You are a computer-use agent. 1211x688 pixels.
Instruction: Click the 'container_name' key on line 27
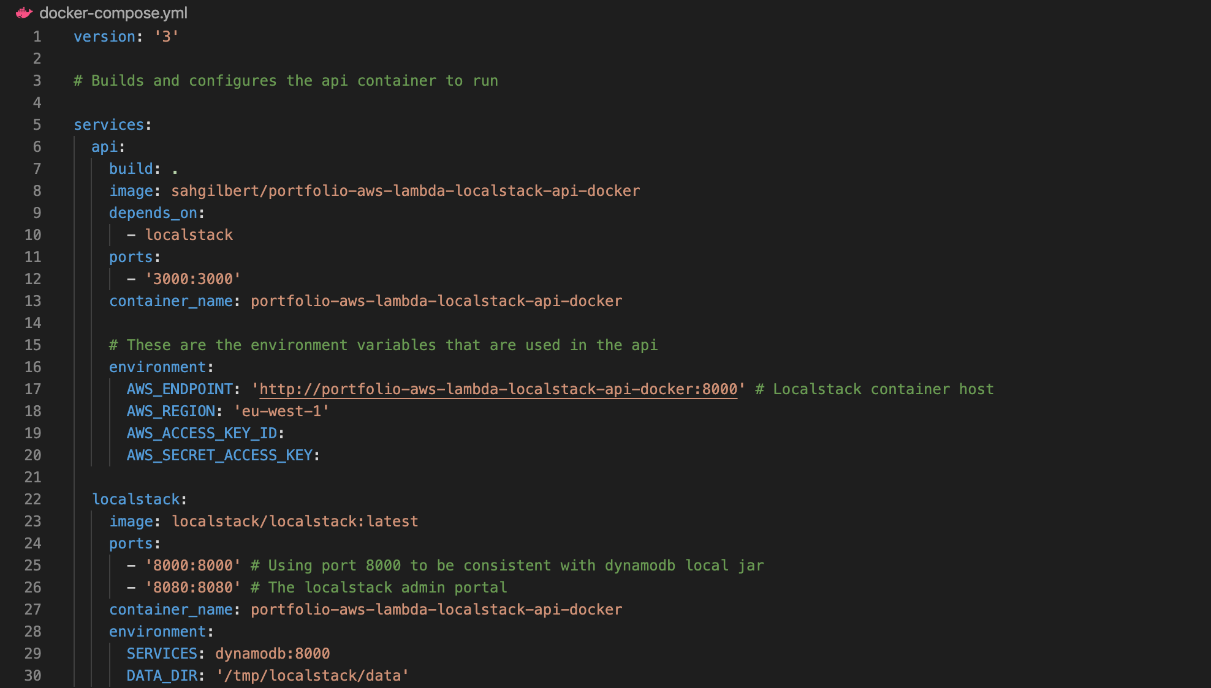[x=170, y=610]
